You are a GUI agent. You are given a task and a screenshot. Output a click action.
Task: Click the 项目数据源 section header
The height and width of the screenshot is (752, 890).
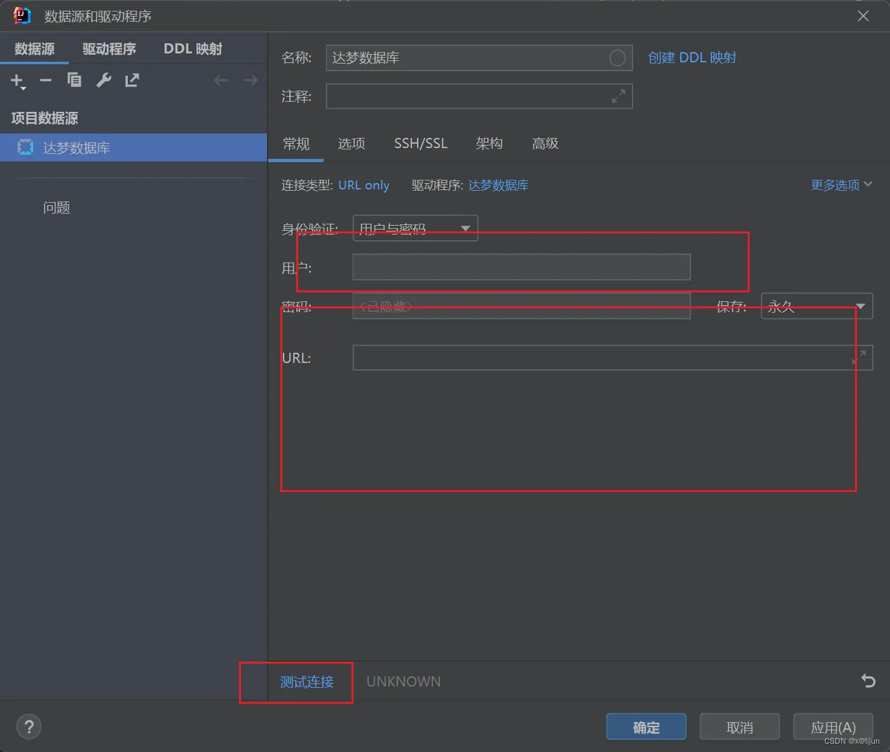(44, 118)
